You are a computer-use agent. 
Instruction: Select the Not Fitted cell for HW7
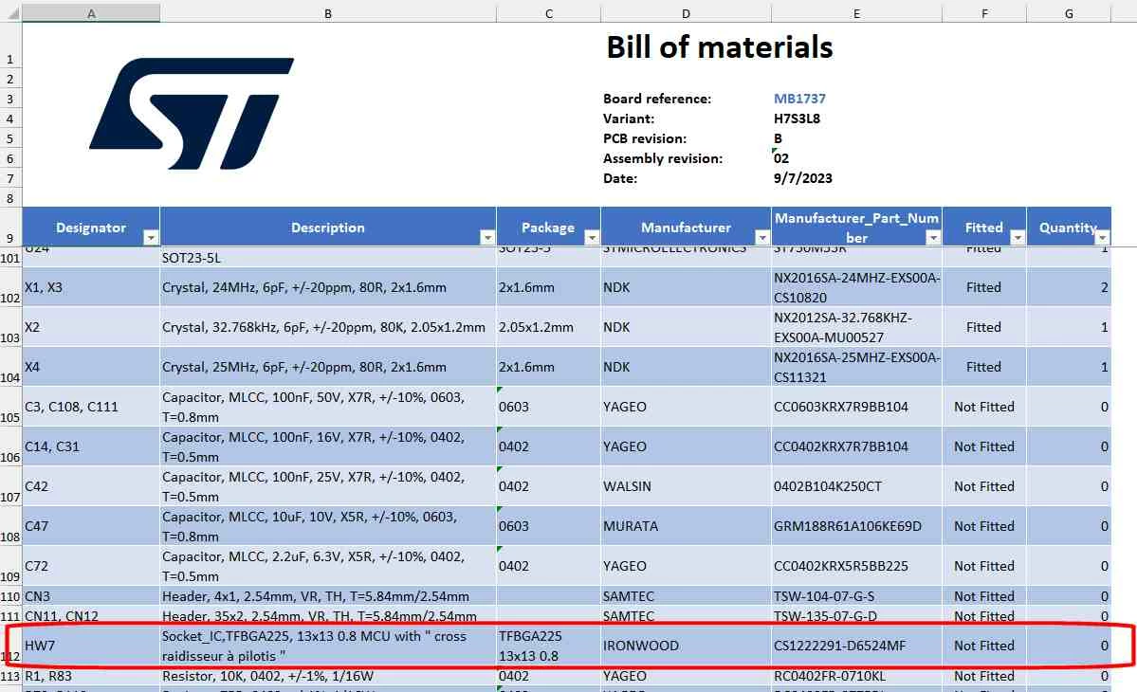[x=984, y=646]
